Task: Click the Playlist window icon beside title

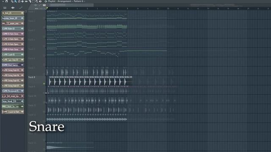Action: tap(46, 1)
